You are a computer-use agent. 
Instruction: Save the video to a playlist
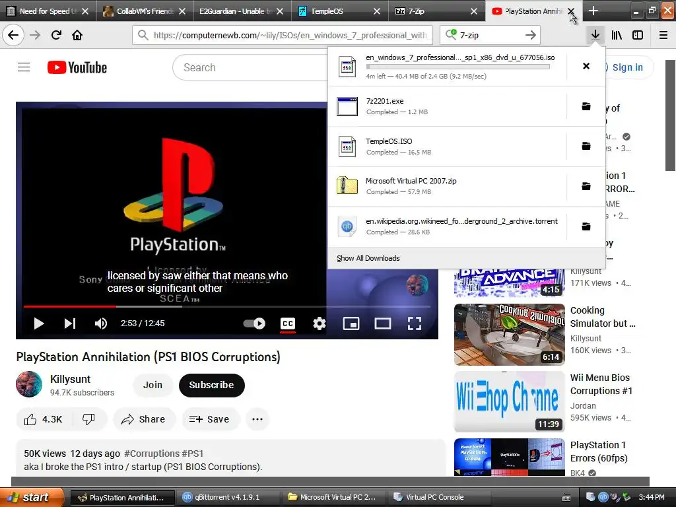pos(211,419)
